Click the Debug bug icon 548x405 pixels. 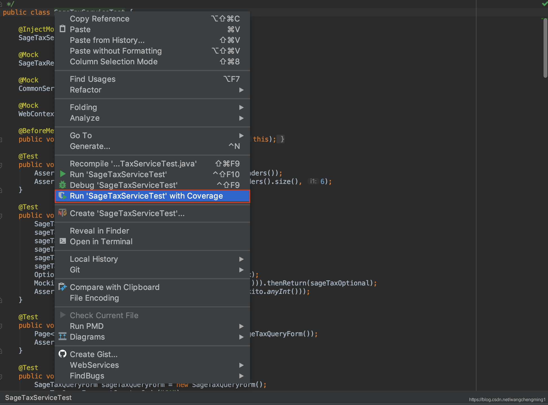coord(63,185)
